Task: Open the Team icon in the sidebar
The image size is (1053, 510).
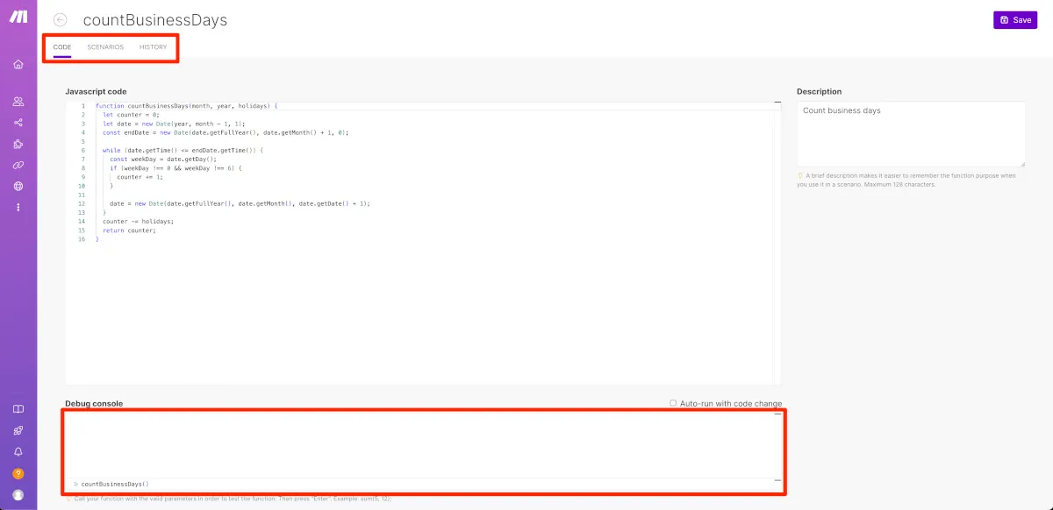Action: (18, 102)
